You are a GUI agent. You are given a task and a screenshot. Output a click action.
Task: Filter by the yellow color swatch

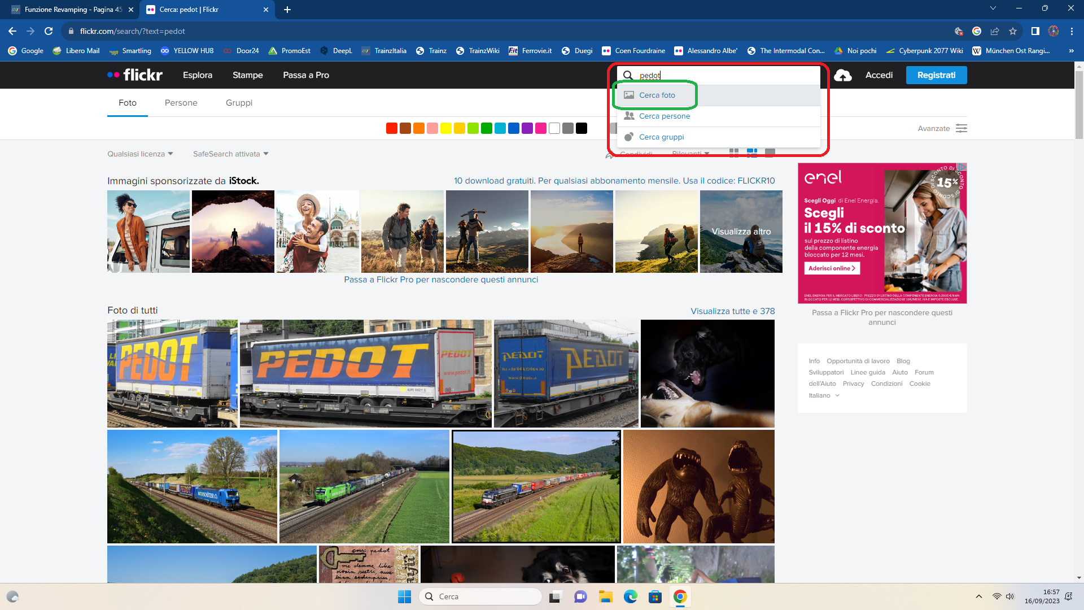click(x=446, y=128)
